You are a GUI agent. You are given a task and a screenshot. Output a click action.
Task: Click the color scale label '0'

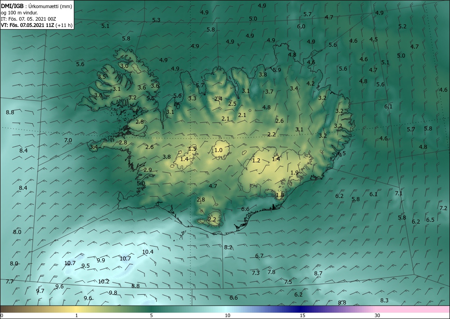2,316
